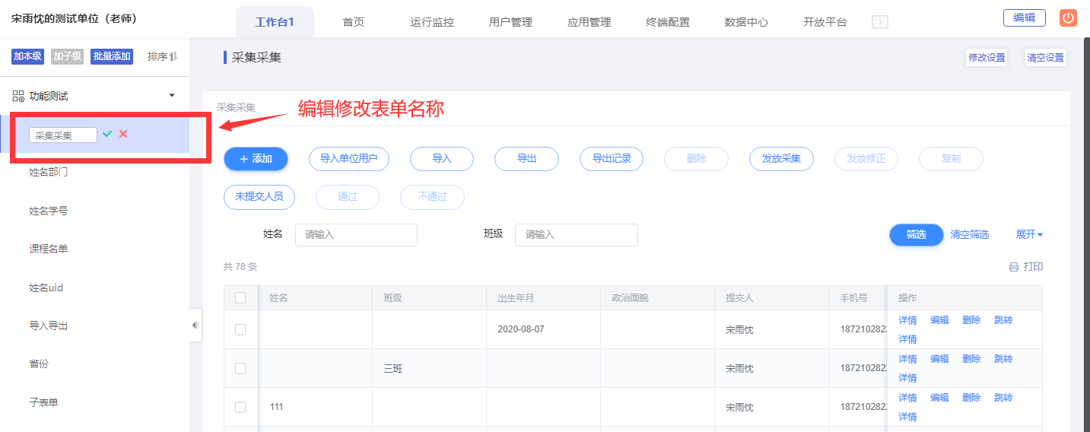Click the printer icon next to 打印
This screenshot has width=1090, height=432.
click(x=1013, y=267)
